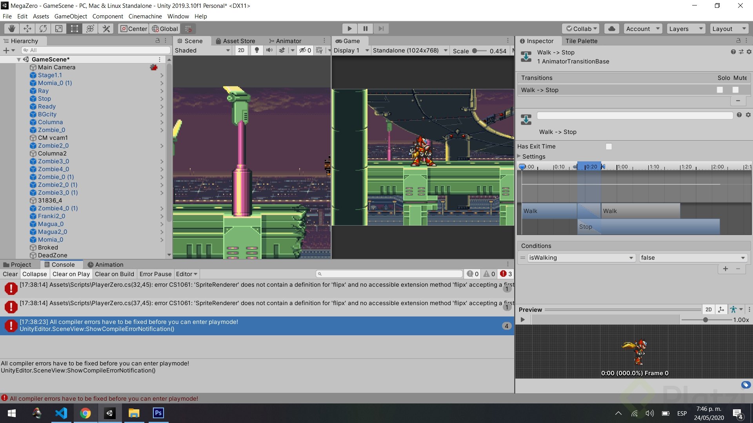The height and width of the screenshot is (423, 753).
Task: Open Visual Studio Code from taskbar
Action: [61, 413]
